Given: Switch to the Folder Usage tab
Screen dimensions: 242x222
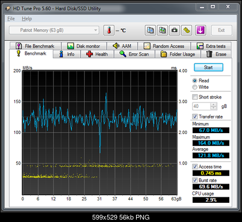Looking at the screenshot, I should [178, 54].
